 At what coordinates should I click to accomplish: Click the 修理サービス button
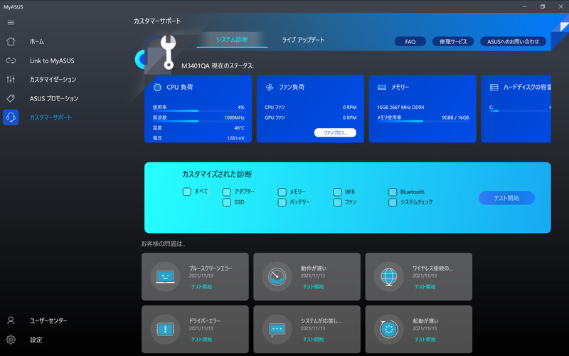coord(453,41)
